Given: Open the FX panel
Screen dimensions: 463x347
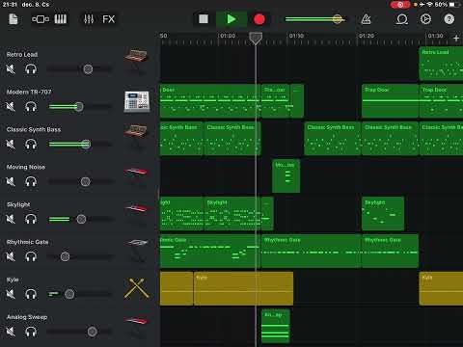Looking at the screenshot, I should click(x=109, y=19).
